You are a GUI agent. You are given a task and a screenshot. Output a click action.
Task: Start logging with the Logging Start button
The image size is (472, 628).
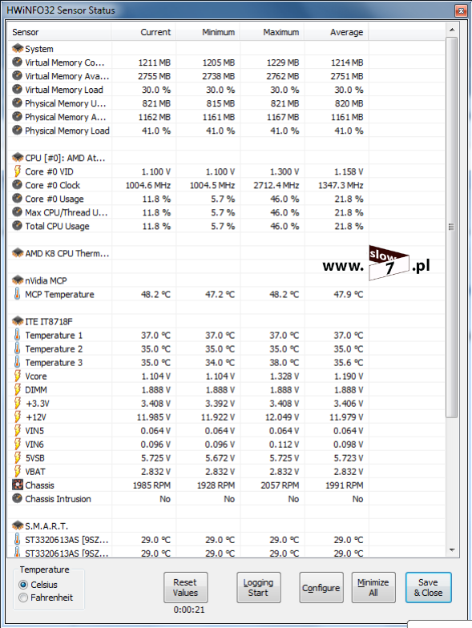point(258,588)
